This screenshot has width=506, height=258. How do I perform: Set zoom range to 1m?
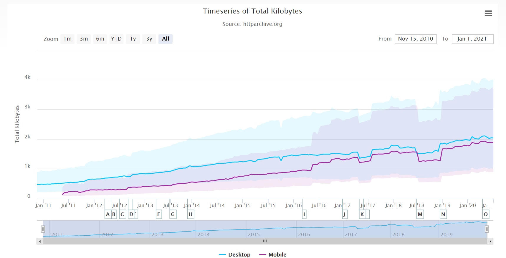click(x=67, y=39)
